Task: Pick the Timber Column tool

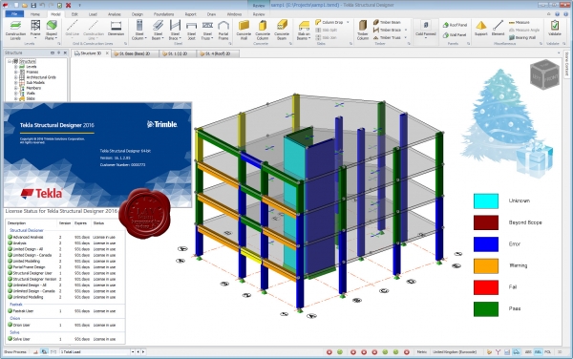Action: click(363, 30)
